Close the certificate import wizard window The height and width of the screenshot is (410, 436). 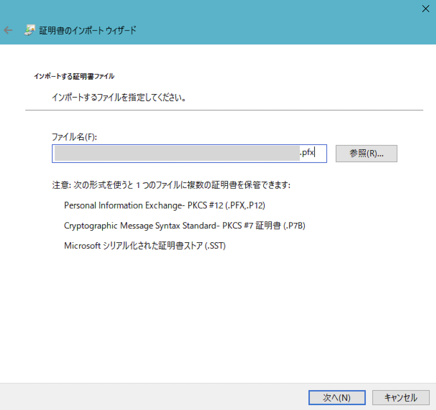[425, 9]
